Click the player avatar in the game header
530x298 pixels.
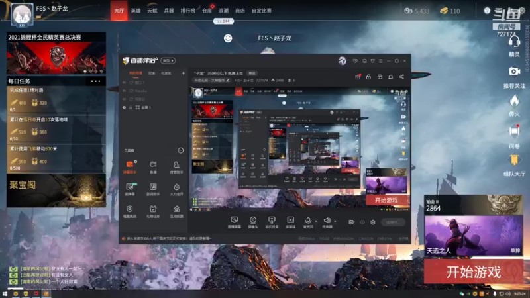(x=22, y=15)
